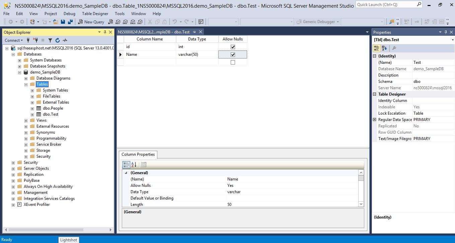This screenshot has width=455, height=243.
Task: Click the Database Engine Query icon
Action: [110, 22]
